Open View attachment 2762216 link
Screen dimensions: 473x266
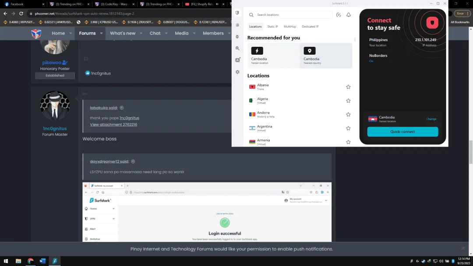click(113, 124)
